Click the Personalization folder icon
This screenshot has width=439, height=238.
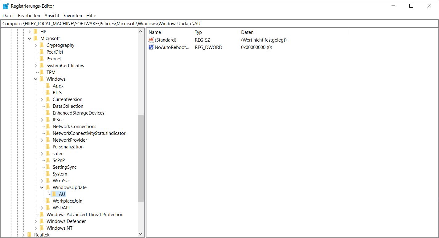48,147
